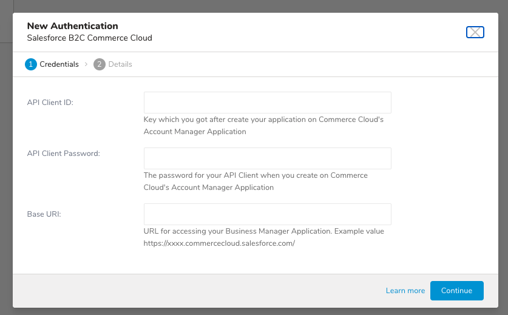Click the "API Client Password:" label

64,154
